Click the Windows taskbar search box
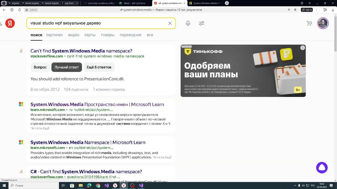Screen dimensions: 337x189 pos(33,186)
